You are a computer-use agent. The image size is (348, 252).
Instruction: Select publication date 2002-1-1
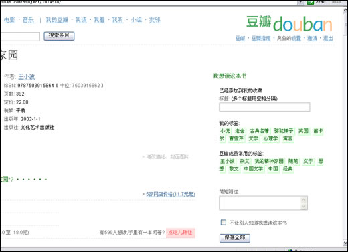coord(31,119)
